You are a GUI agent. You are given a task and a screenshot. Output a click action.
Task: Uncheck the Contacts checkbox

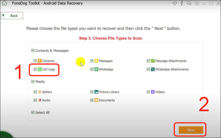pyautogui.click(x=35, y=61)
